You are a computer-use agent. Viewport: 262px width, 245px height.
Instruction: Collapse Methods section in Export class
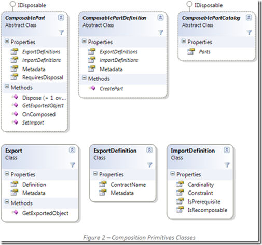click(x=7, y=202)
